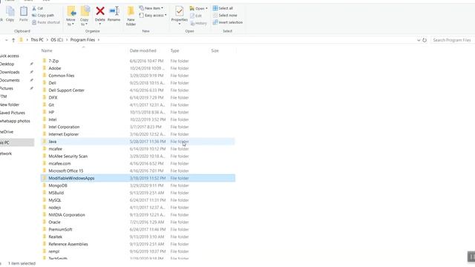Viewport: 475px width, 267px height.
Task: Open Desktop in navigation pane
Action: pyautogui.click(x=7, y=65)
